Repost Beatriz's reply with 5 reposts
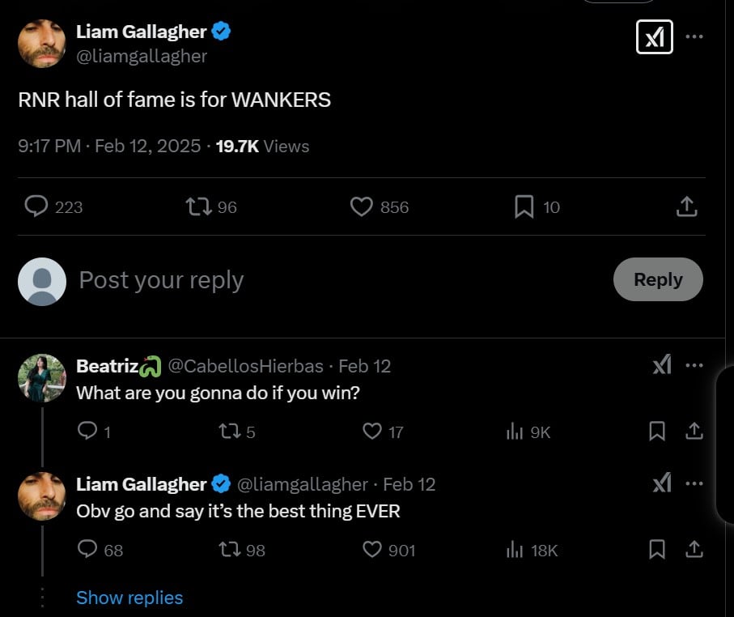 231,432
